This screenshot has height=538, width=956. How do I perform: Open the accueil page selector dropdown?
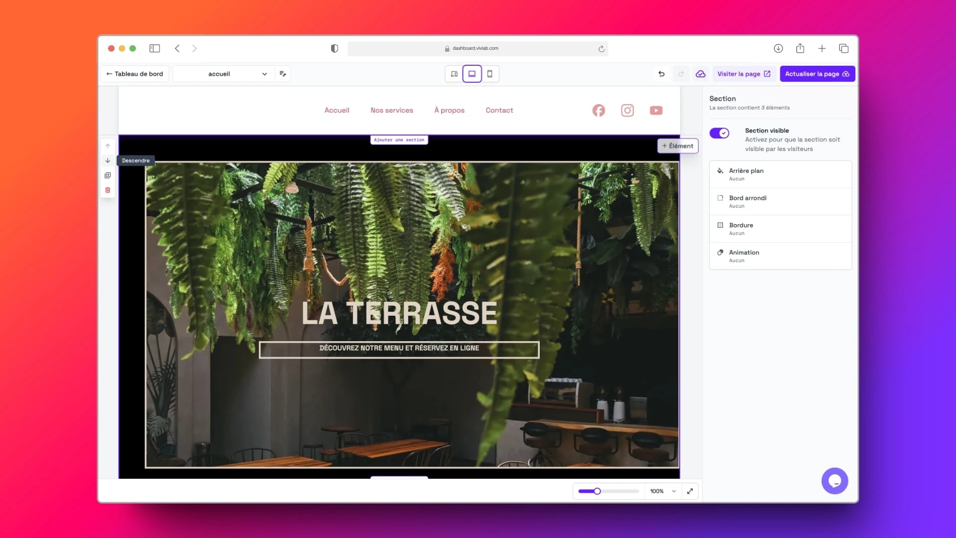point(224,74)
